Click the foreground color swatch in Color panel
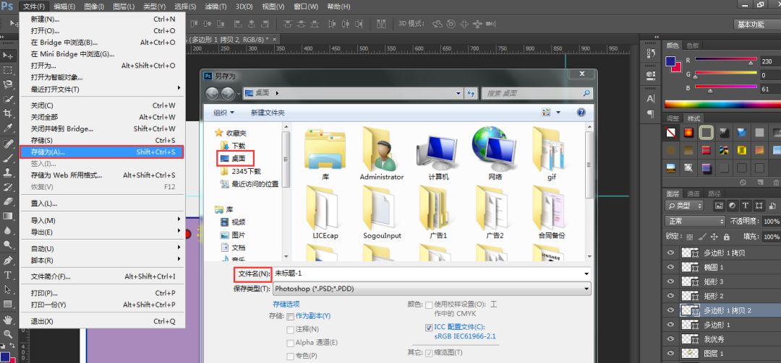 pyautogui.click(x=670, y=61)
